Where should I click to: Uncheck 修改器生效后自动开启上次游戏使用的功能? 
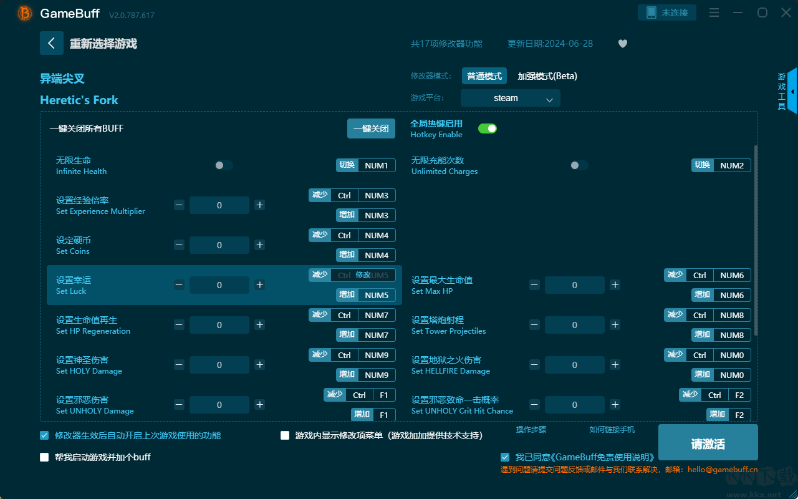(x=44, y=435)
